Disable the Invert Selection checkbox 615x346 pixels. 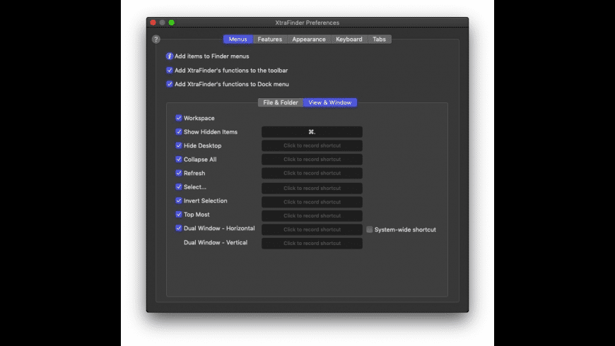179,201
